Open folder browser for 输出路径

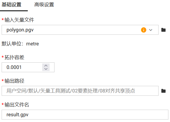[163, 91]
